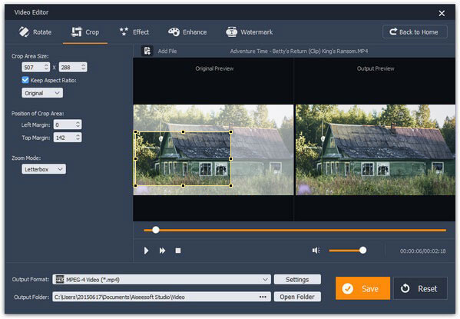Viewport: 460px width, 319px height.
Task: Click the Reset button
Action: pos(420,288)
